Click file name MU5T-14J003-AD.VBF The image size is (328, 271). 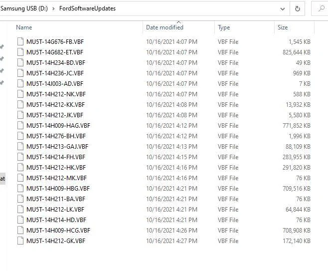point(55,83)
